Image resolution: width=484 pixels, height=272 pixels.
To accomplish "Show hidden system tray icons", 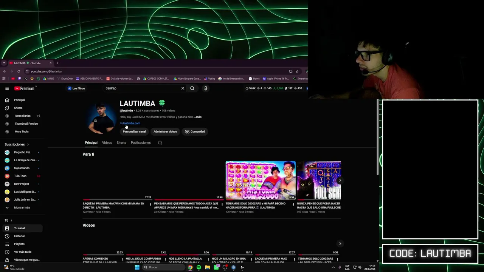I will [333, 267].
